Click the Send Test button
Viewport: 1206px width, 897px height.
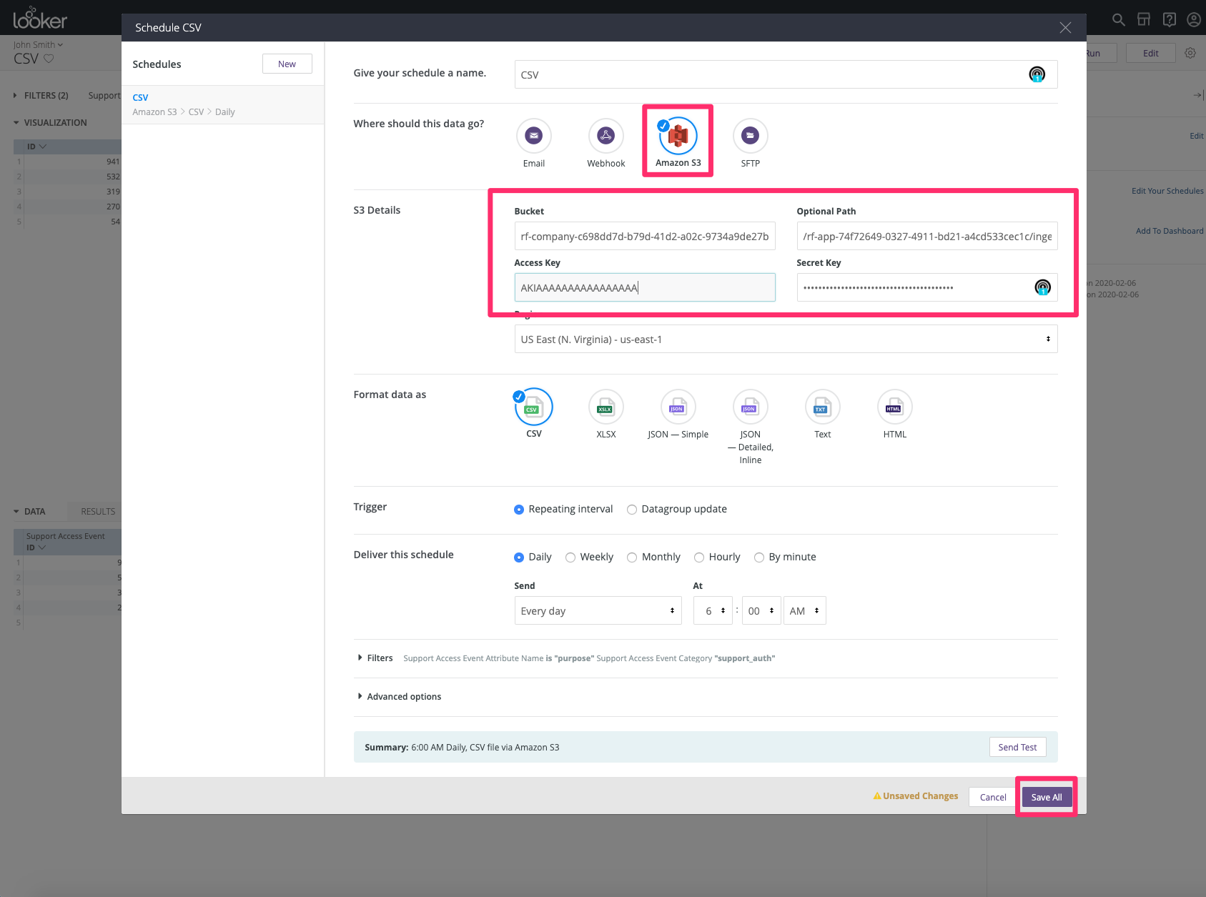[x=1017, y=747]
